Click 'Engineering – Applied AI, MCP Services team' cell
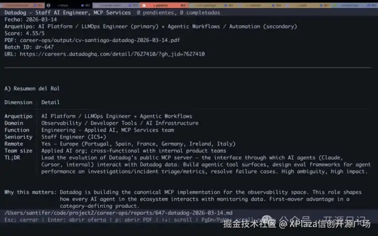This screenshot has width=378, height=236. (x=108, y=130)
